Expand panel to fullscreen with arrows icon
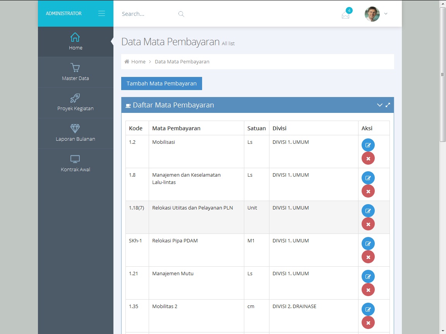 point(388,105)
